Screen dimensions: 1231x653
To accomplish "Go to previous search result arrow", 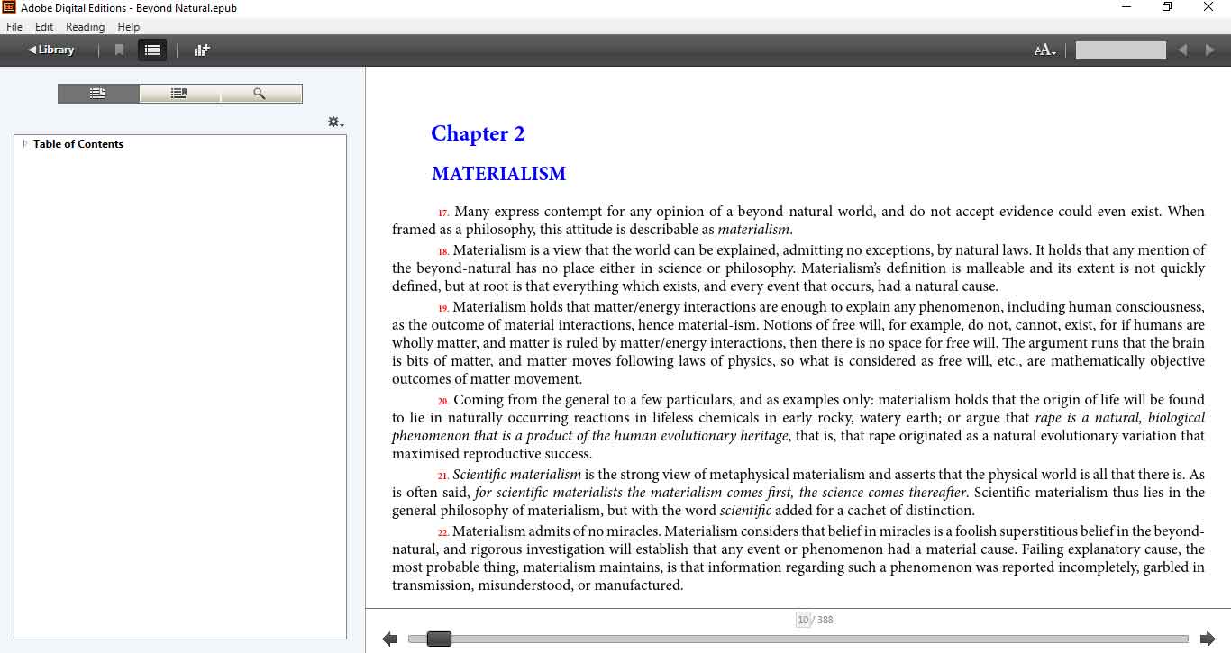I will tap(1182, 50).
